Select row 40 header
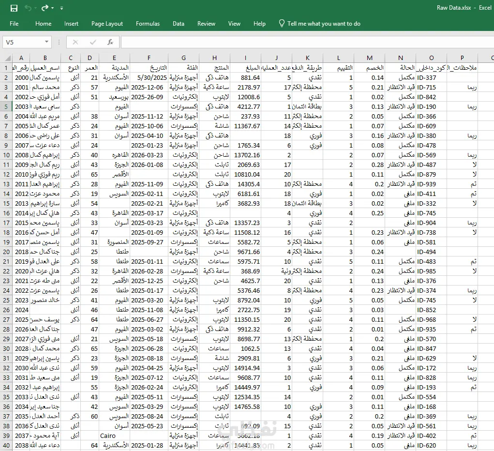The height and width of the screenshot is (451, 494). (6, 445)
